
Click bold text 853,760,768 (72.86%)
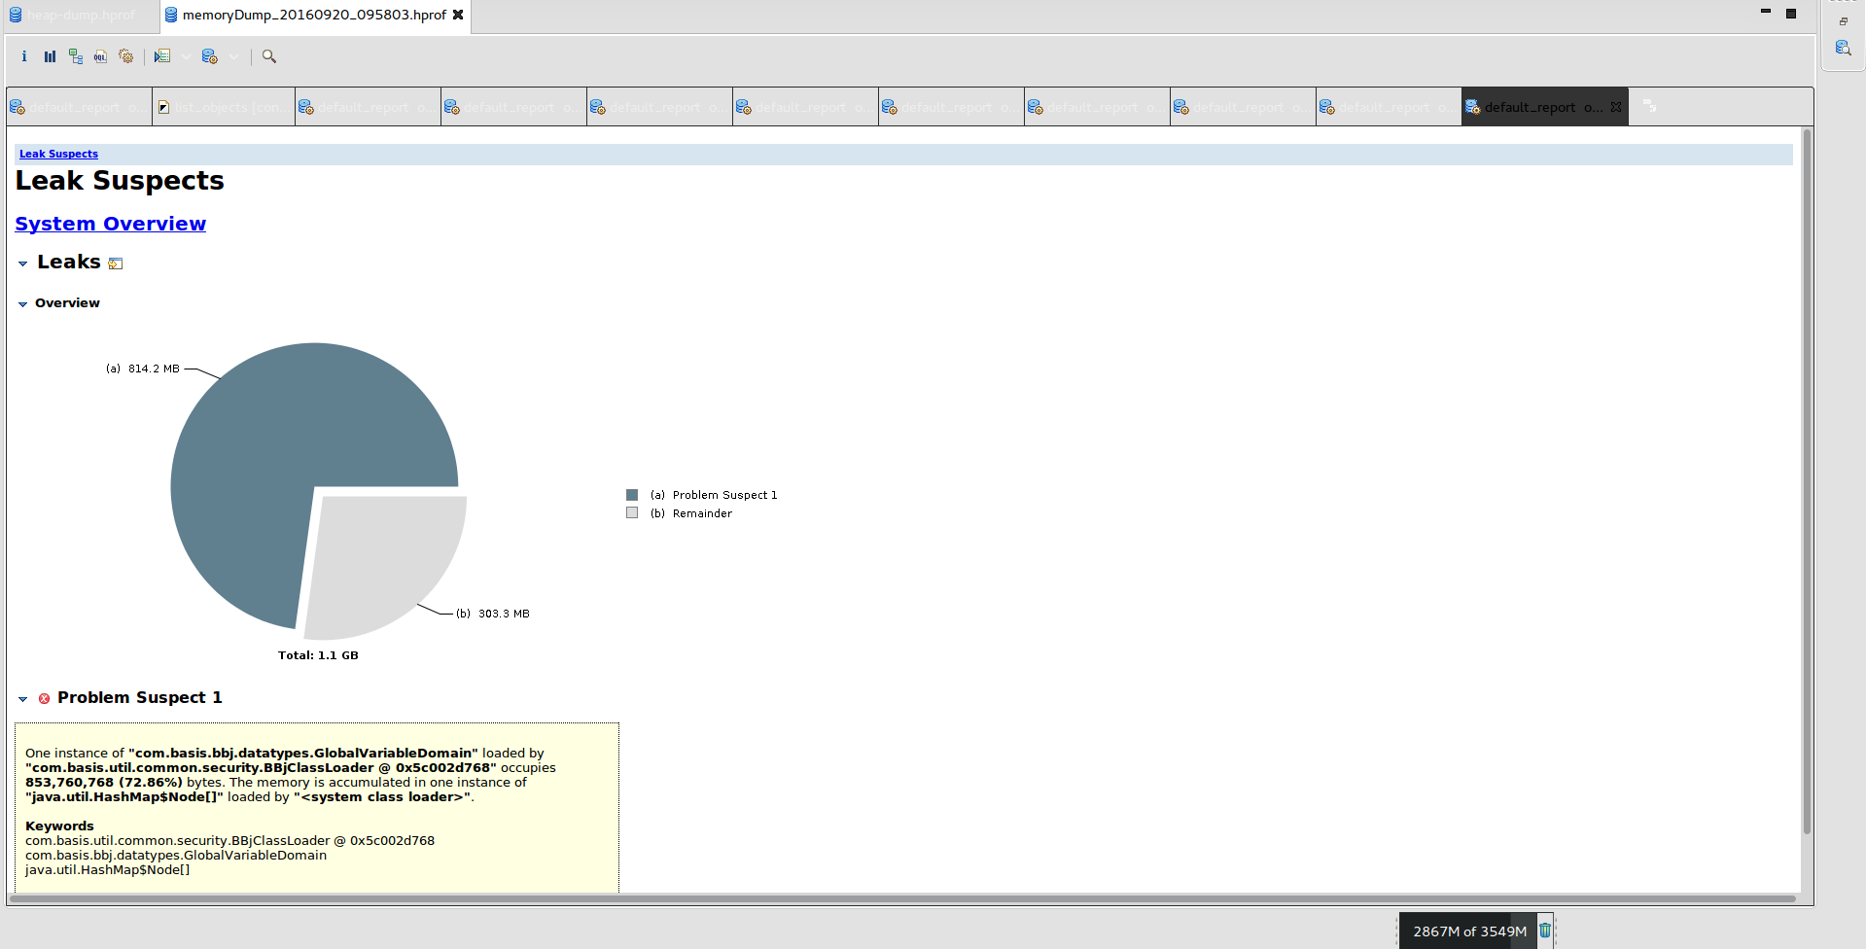(104, 782)
